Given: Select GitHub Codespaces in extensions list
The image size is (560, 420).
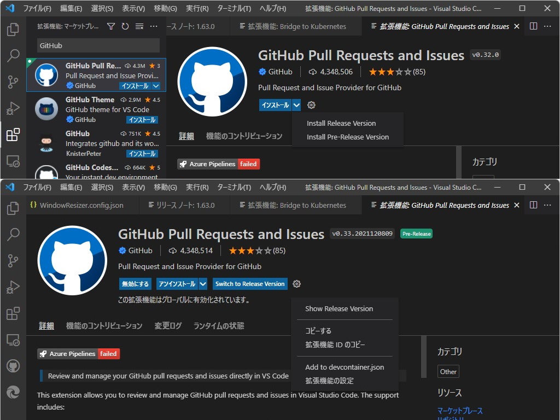Looking at the screenshot, I should [96, 171].
